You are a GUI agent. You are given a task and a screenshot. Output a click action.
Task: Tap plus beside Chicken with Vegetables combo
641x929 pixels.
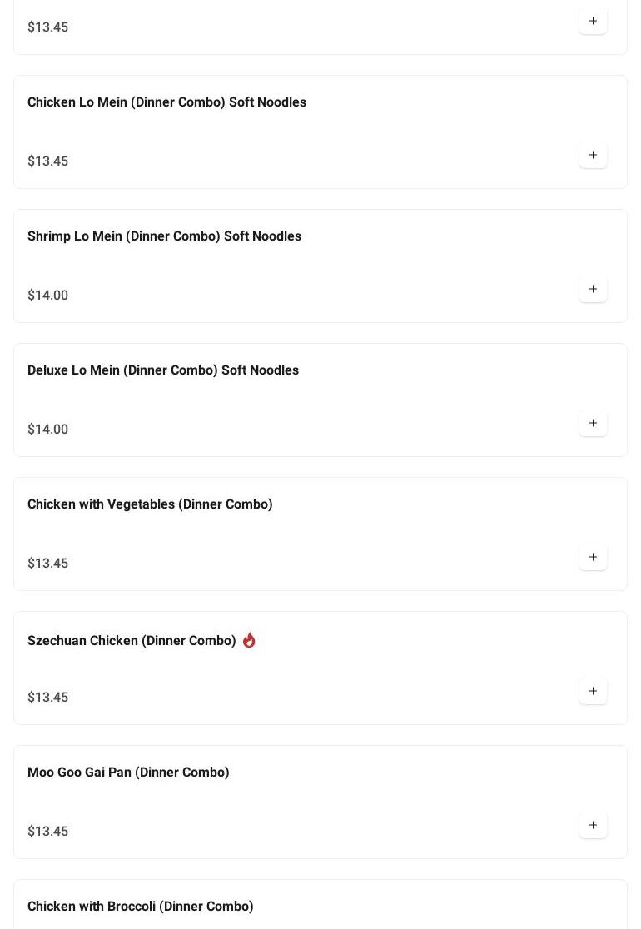pyautogui.click(x=593, y=558)
